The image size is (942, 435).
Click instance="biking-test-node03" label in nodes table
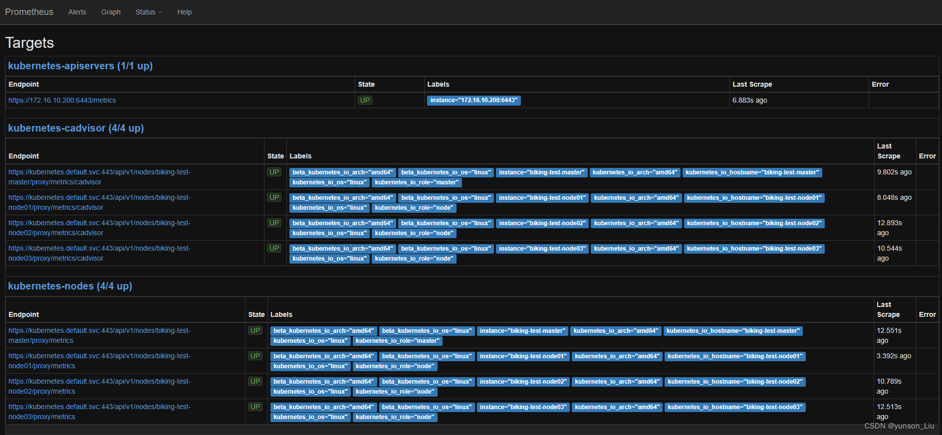pos(523,407)
